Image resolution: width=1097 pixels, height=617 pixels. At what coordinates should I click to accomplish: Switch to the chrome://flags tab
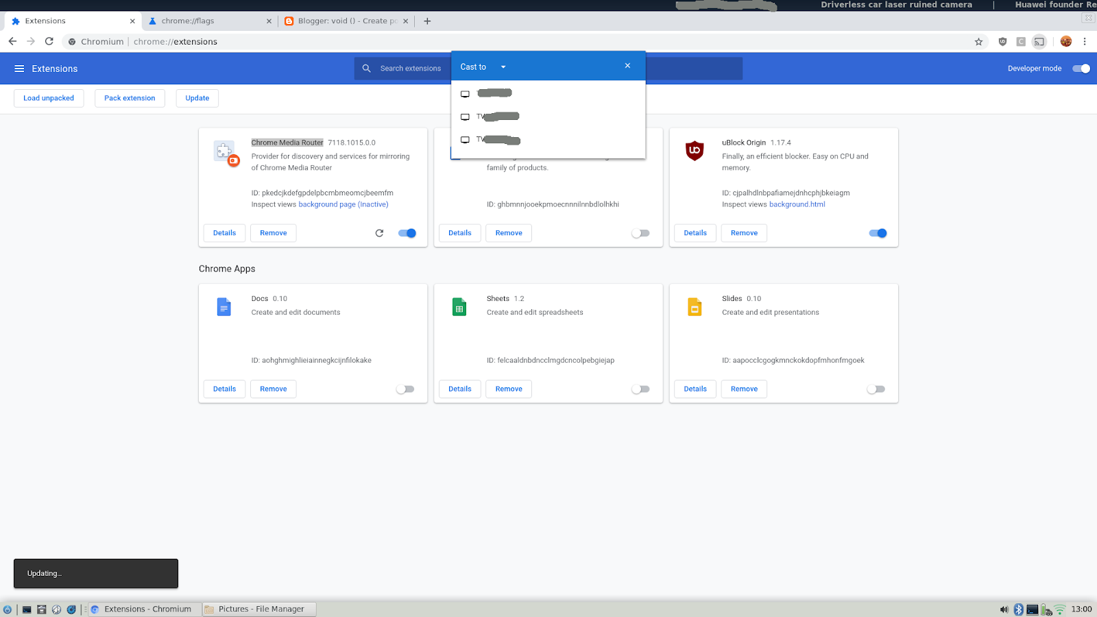(x=210, y=21)
